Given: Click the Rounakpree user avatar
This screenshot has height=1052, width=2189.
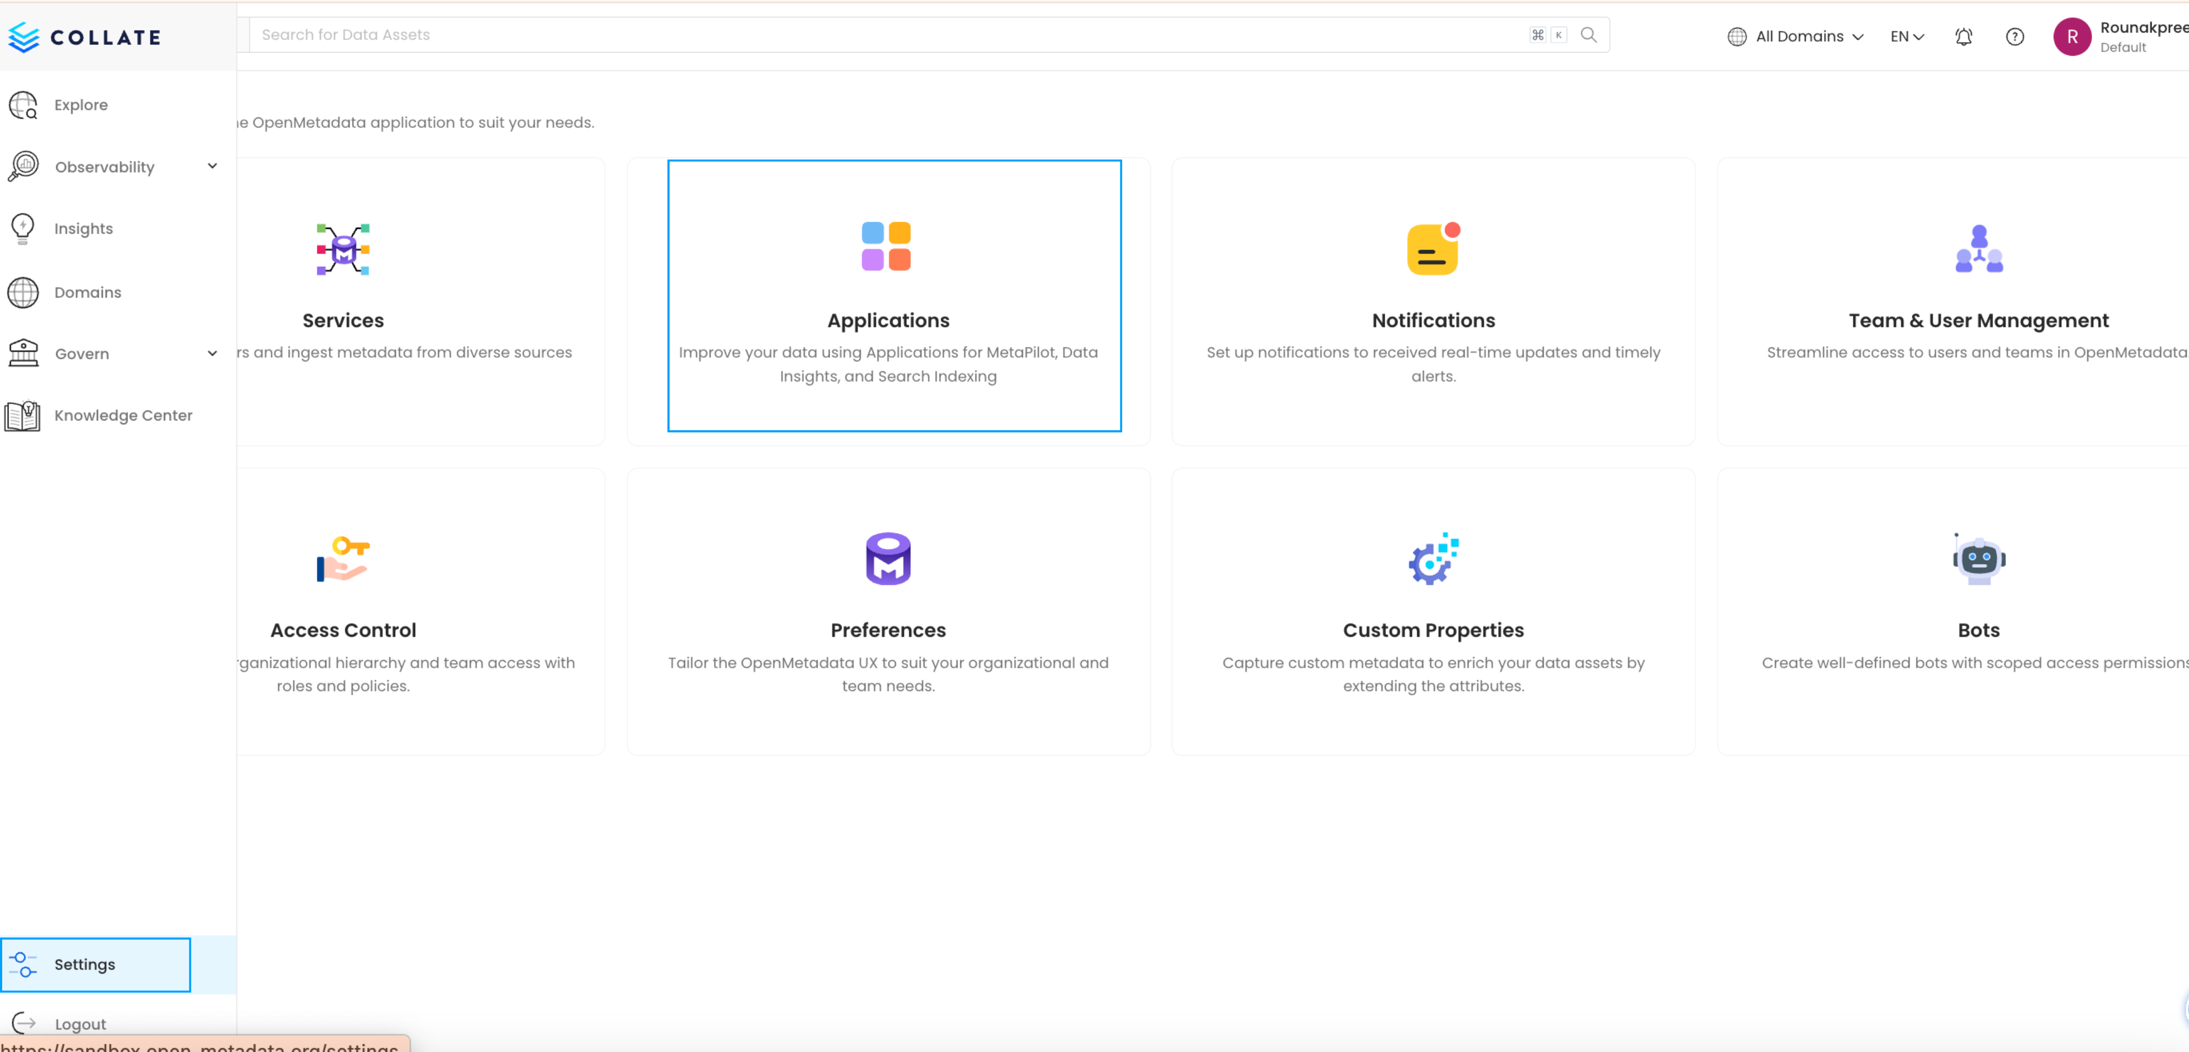Looking at the screenshot, I should (2072, 37).
